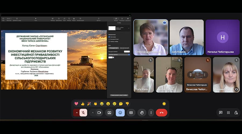242x134 pixels.
Task: Send the heart emoji reaction
Action: [x=76, y=104]
